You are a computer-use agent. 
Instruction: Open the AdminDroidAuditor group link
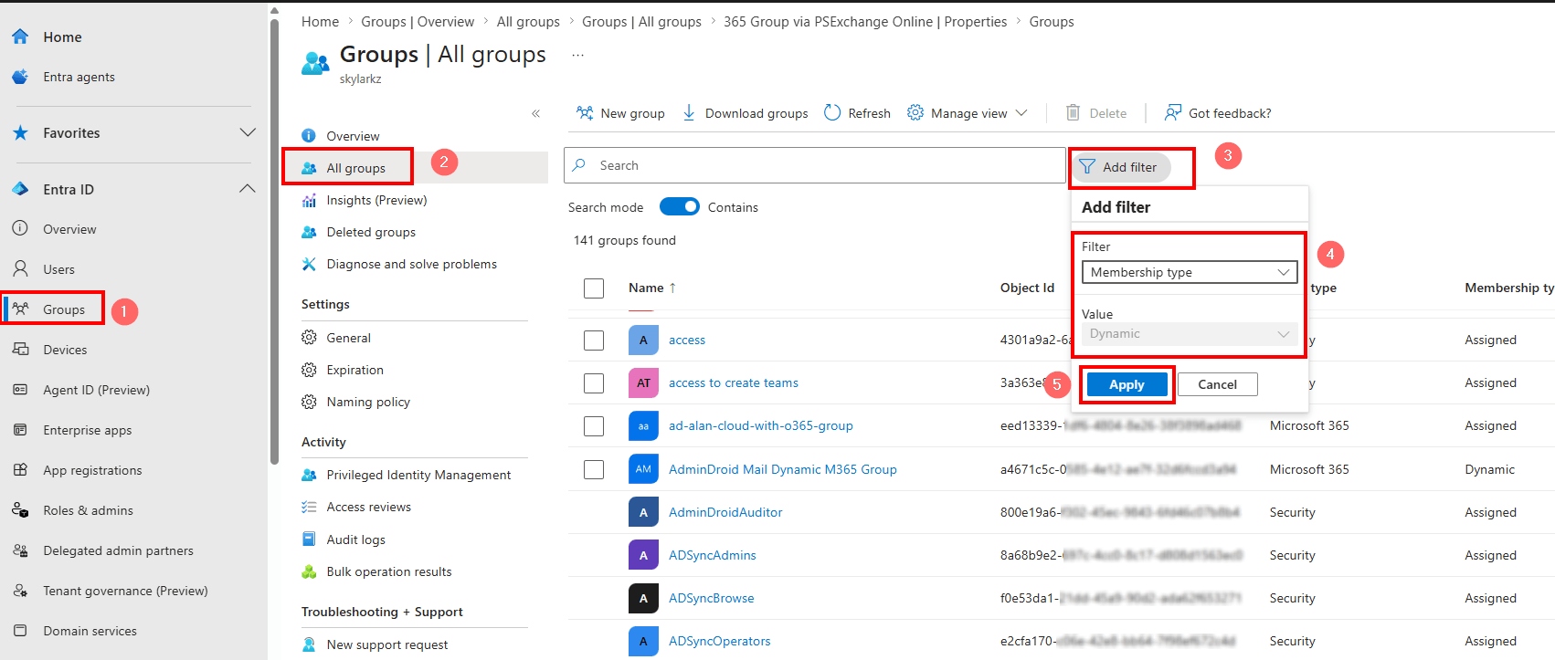pos(725,512)
